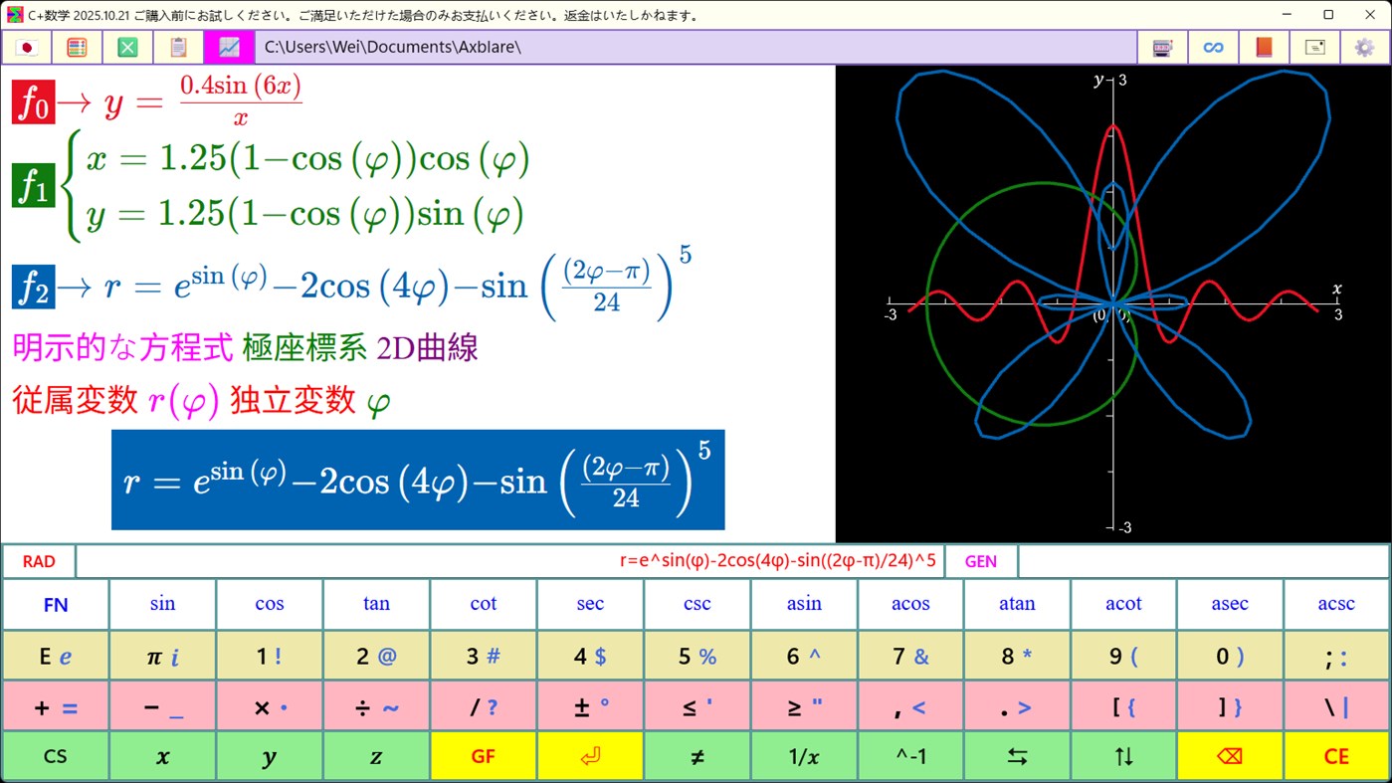This screenshot has height=783, width=1392.
Task: Open the settings gear icon
Action: (1364, 47)
